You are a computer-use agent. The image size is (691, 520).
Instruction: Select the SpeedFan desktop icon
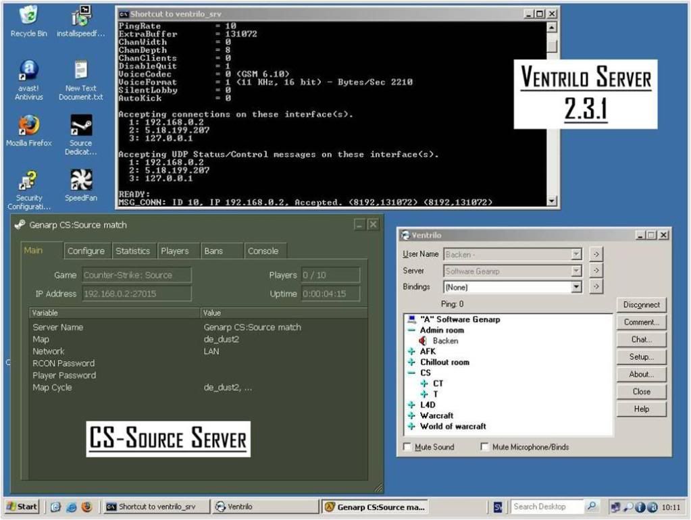[x=81, y=186]
